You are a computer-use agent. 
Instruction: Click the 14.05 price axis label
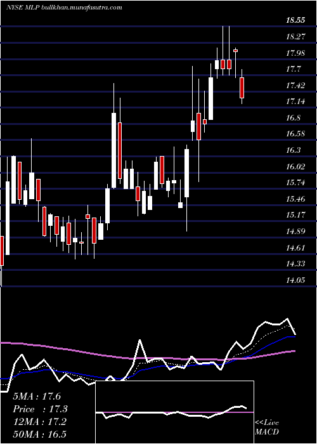[x=295, y=280]
